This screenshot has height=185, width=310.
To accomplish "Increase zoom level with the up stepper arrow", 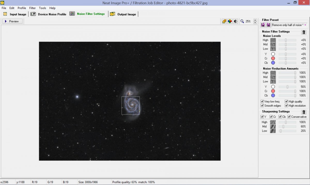I will pyautogui.click(x=255, y=20).
